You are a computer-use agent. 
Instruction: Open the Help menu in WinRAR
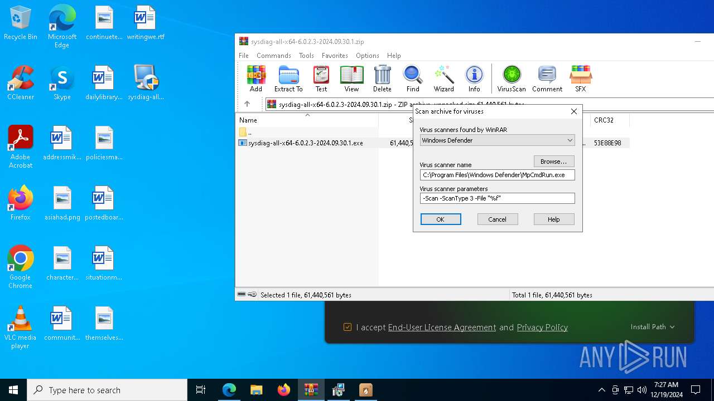[x=394, y=56]
